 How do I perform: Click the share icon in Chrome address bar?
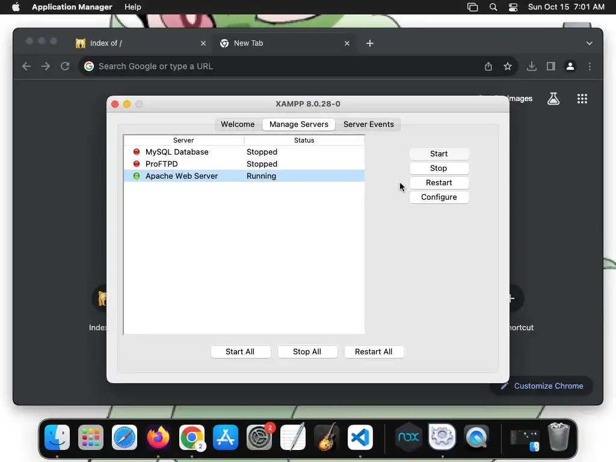pyautogui.click(x=488, y=66)
